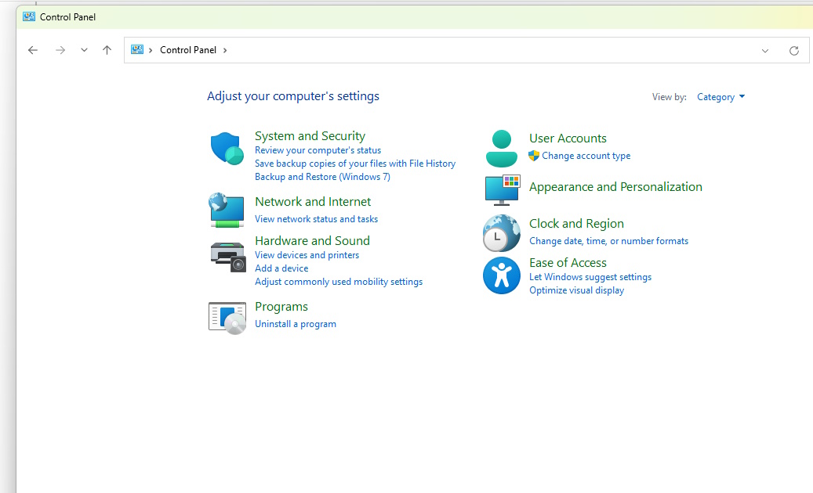Click the User Accounts person icon
Viewport: 813px width, 493px height.
point(502,149)
